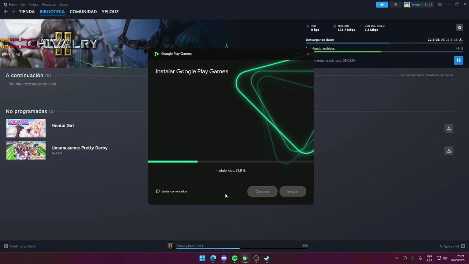Expand hidden system tray icons chevron
The height and width of the screenshot is (264, 469).
(397, 258)
